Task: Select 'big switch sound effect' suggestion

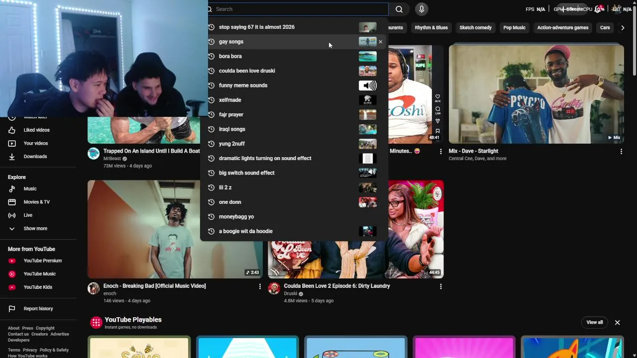Action: (x=294, y=173)
